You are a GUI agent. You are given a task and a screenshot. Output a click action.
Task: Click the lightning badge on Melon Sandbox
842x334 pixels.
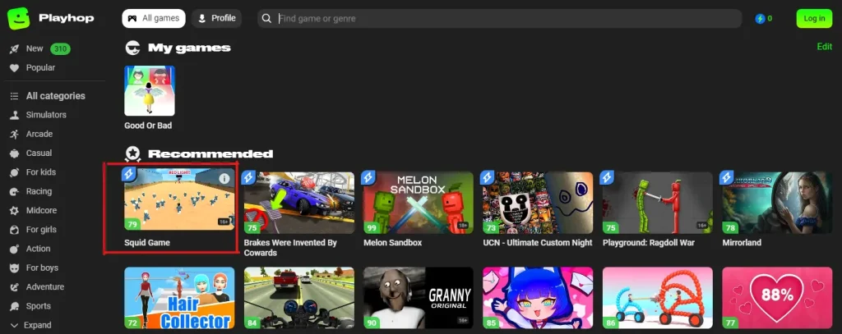[368, 177]
